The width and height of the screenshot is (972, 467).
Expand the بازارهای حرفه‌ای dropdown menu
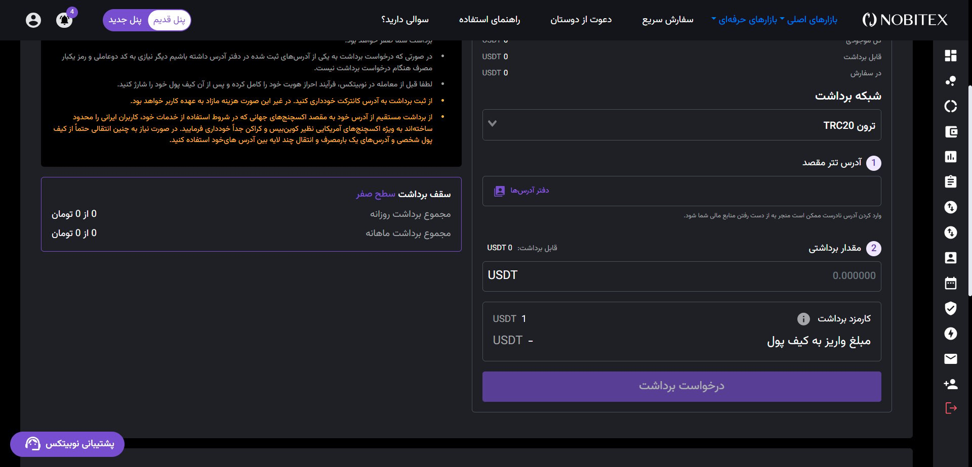(x=744, y=20)
